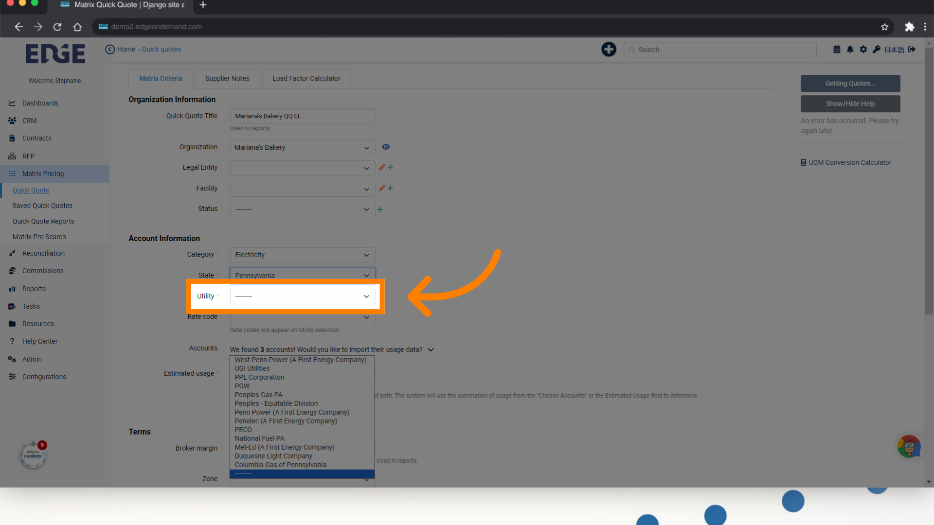Open the UOM Conversion Calculator
934x525 pixels.
846,162
